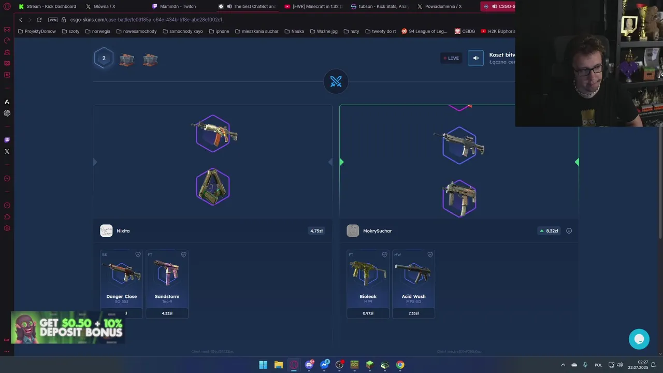Open MokrySuchar player avatar
The height and width of the screenshot is (373, 663).
point(353,231)
